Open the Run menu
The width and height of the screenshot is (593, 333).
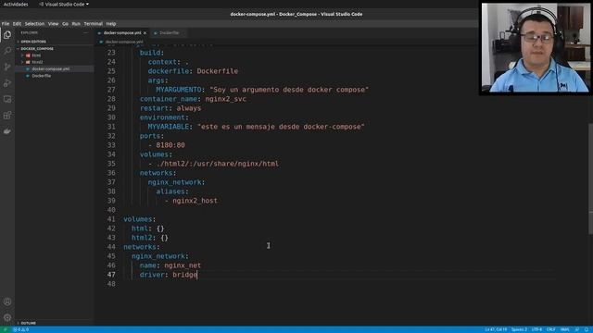76,23
